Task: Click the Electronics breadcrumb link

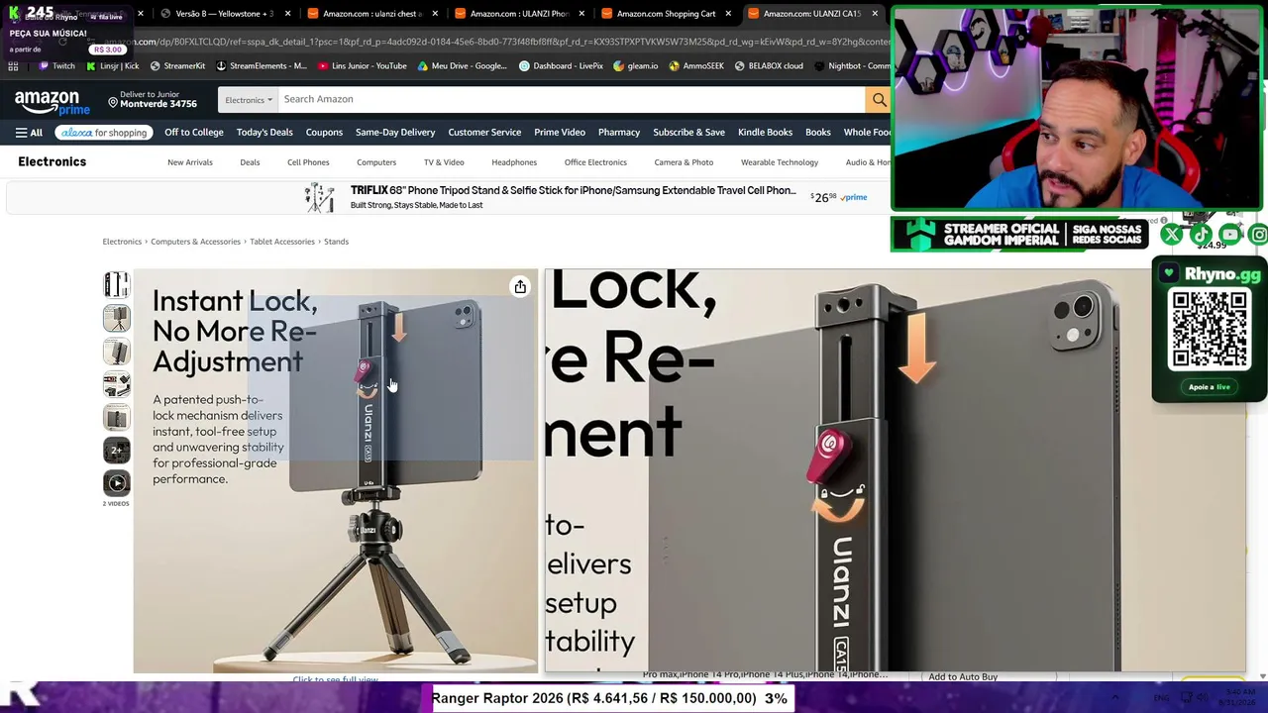Action: [x=122, y=242]
